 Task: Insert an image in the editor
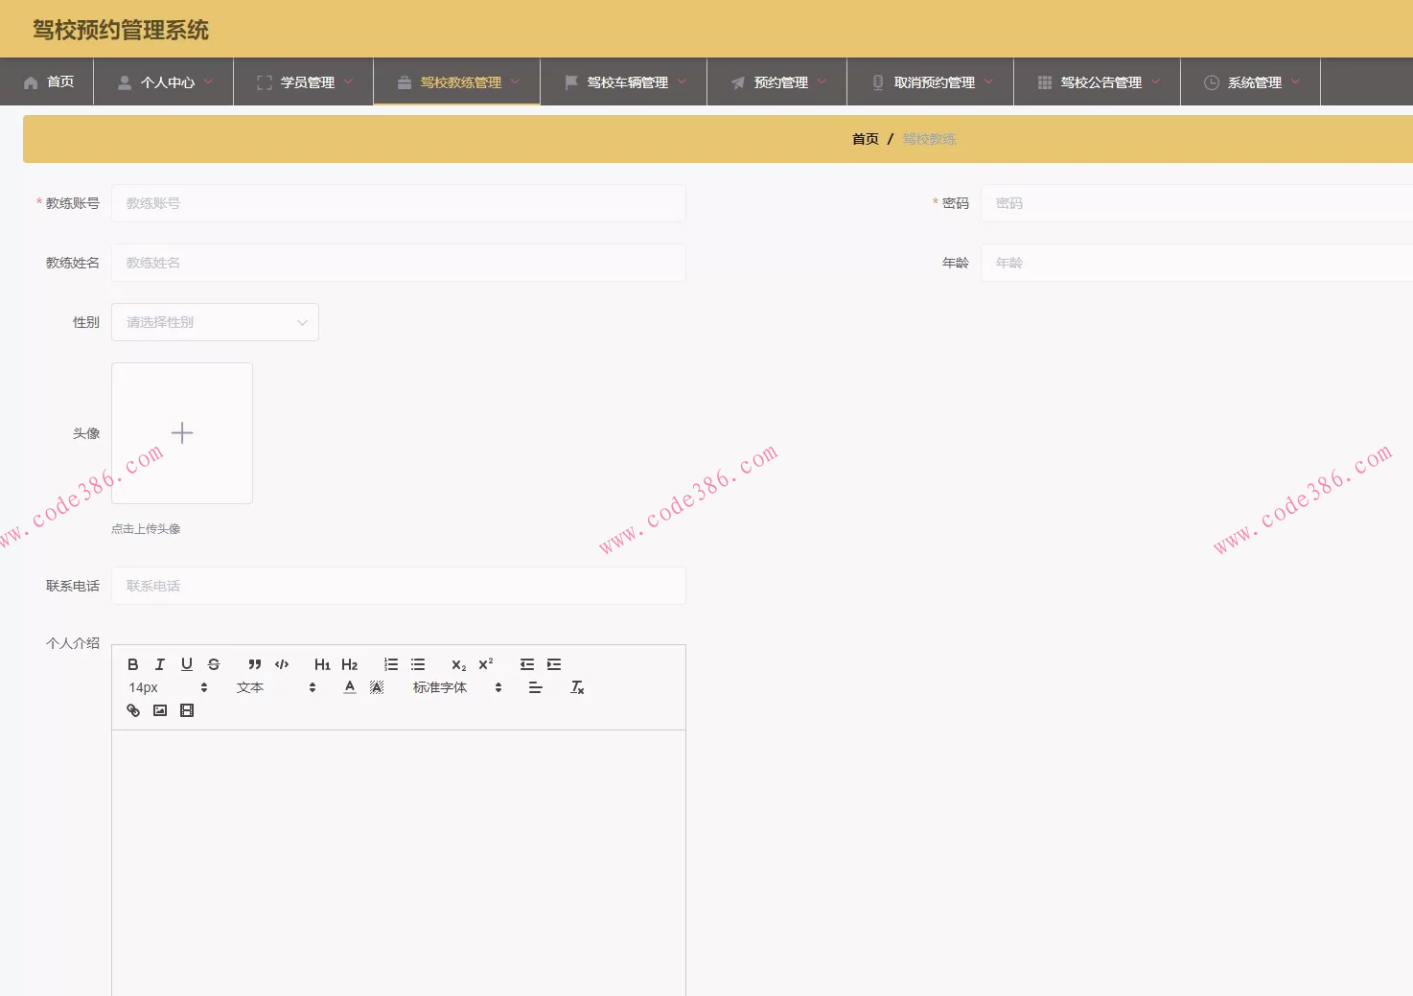160,710
